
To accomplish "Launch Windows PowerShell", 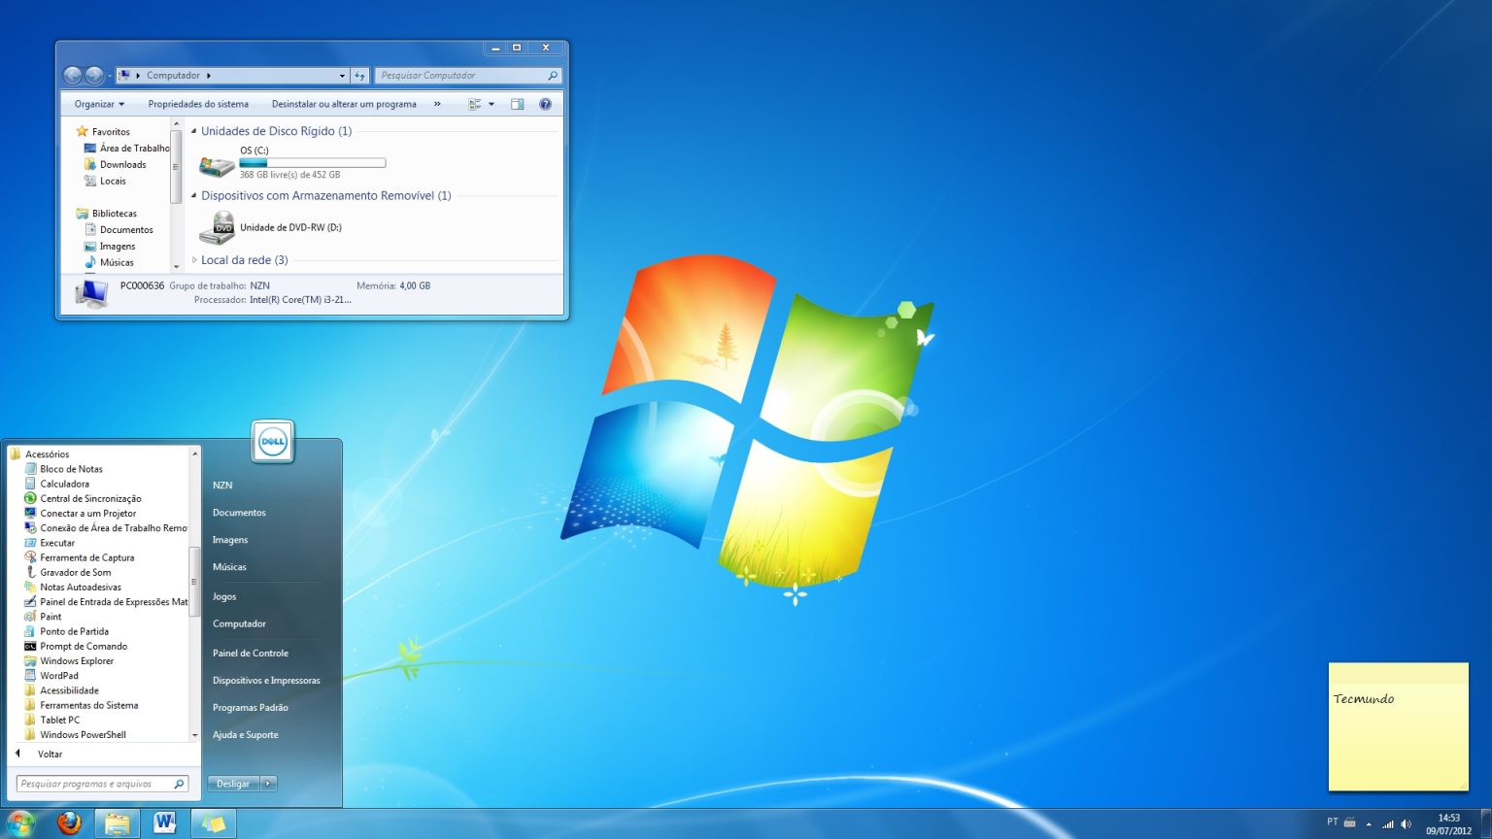I will click(80, 734).
